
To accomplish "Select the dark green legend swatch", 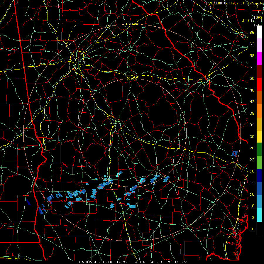I will [x=259, y=149].
